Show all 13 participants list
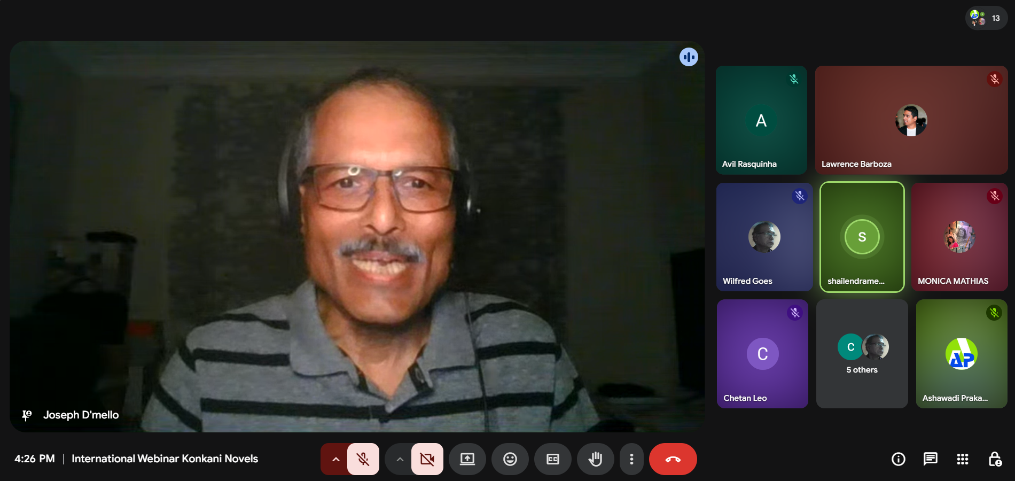This screenshot has height=481, width=1015. pyautogui.click(x=986, y=18)
